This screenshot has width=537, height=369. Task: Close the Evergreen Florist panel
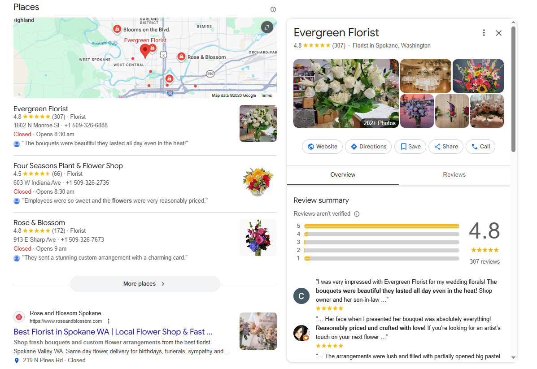pyautogui.click(x=499, y=33)
